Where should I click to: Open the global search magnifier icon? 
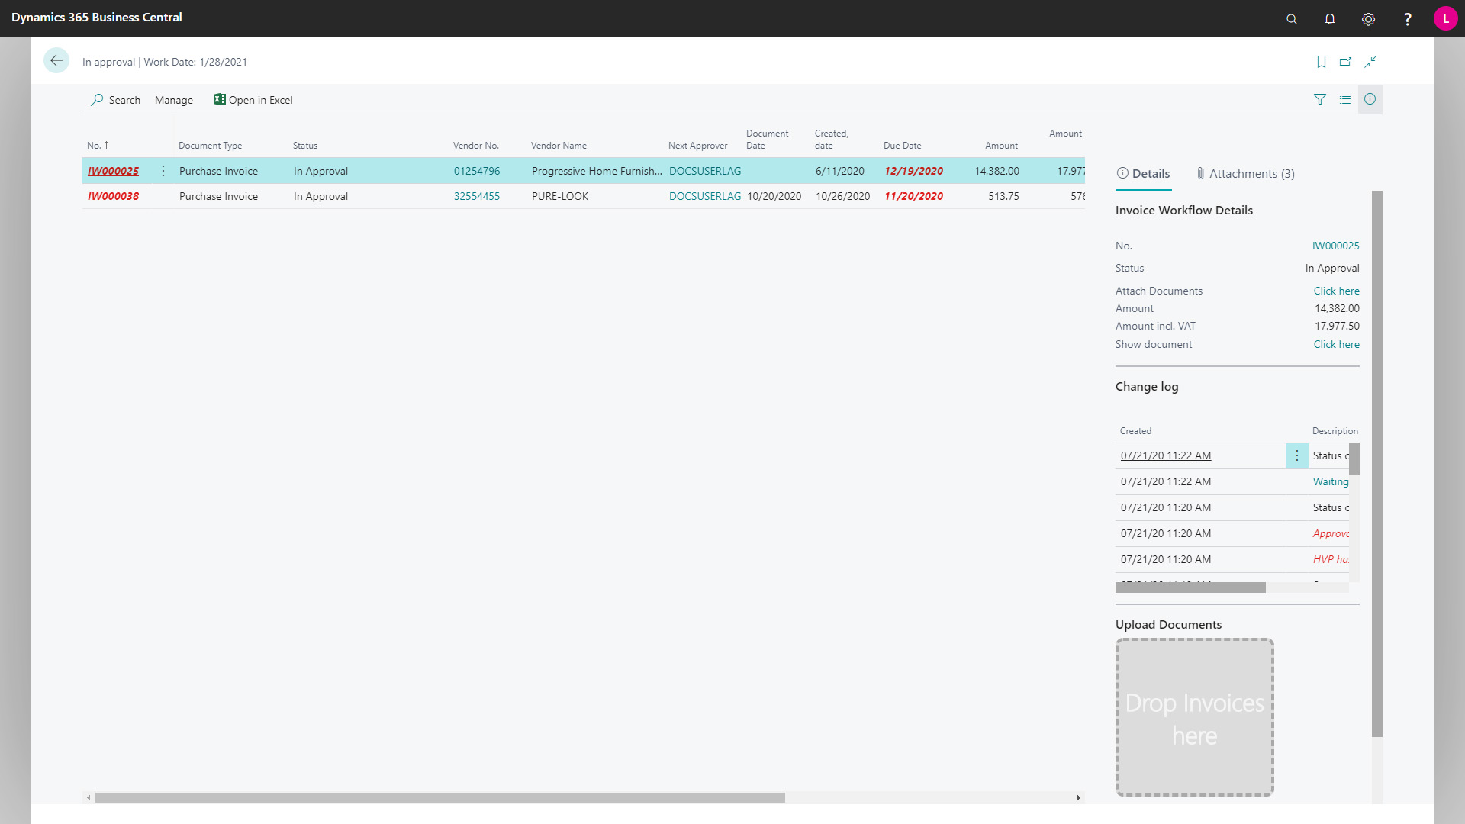1291,19
